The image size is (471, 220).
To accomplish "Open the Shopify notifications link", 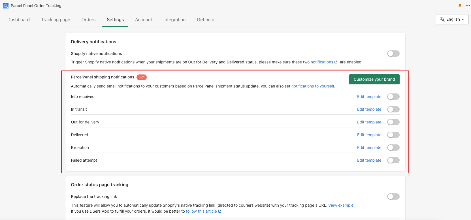I will click(322, 62).
